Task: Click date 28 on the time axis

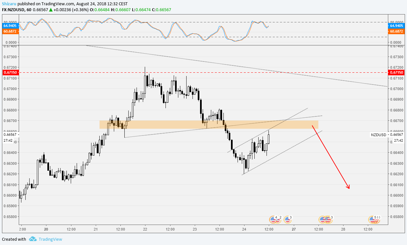Action: pyautogui.click(x=343, y=229)
